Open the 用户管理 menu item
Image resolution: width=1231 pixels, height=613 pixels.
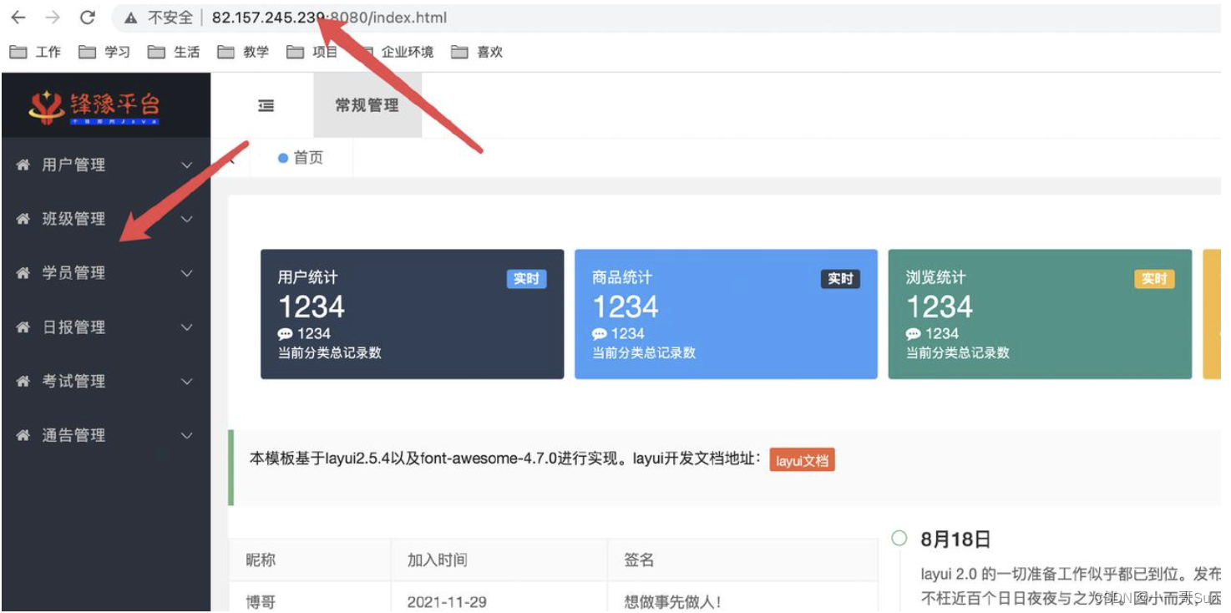(x=105, y=165)
